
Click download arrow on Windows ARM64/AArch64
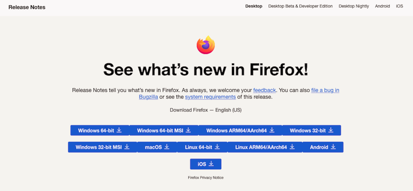click(x=272, y=130)
